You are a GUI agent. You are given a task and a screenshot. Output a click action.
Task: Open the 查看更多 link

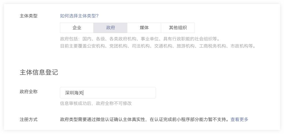pos(239,119)
